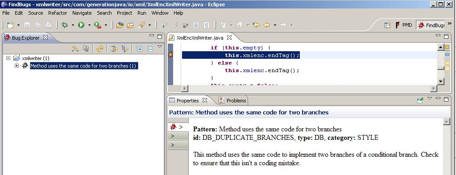Expand the Method uses same code node

pyautogui.click(x=17, y=66)
